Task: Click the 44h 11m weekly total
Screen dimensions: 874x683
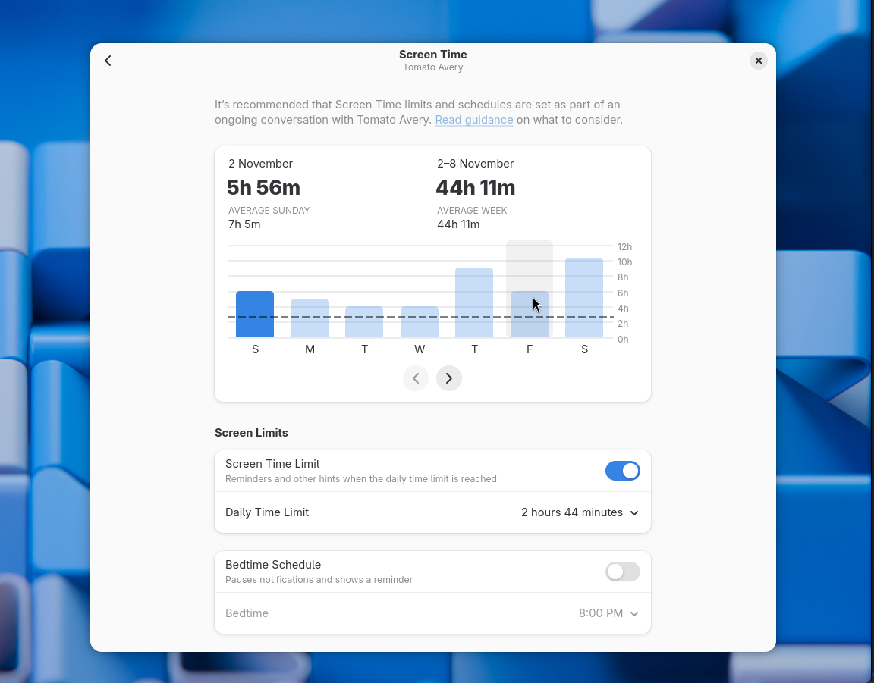Action: (475, 187)
